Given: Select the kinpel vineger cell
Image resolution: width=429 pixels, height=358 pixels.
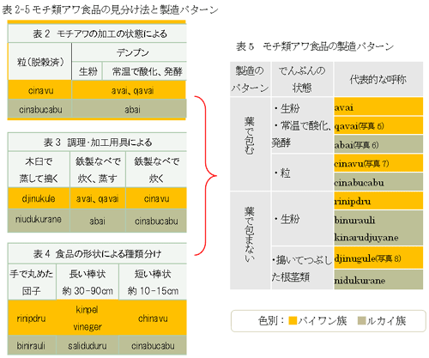Looking at the screenshot, I should 88,318.
